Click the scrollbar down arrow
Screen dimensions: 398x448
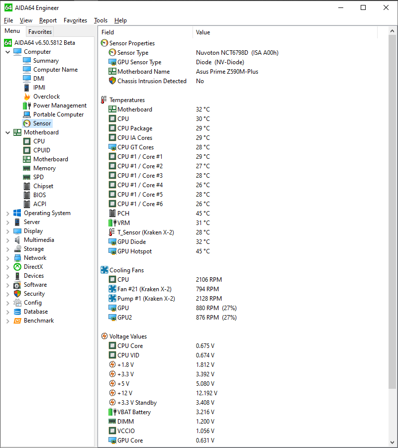point(392,443)
